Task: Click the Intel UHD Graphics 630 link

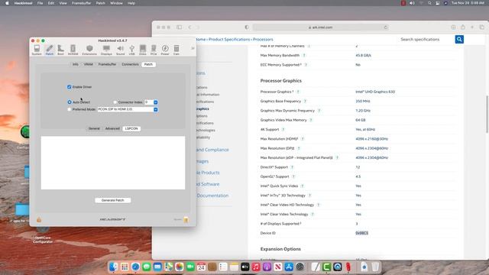Action: [375, 92]
